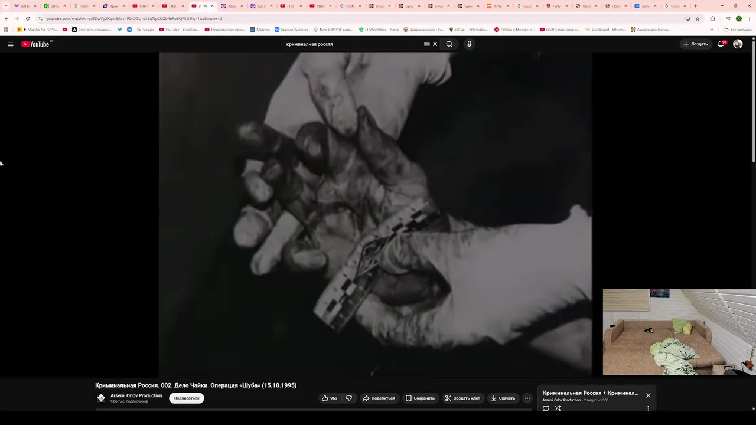Save video with Сохранить
The height and width of the screenshot is (425, 756).
(420, 398)
